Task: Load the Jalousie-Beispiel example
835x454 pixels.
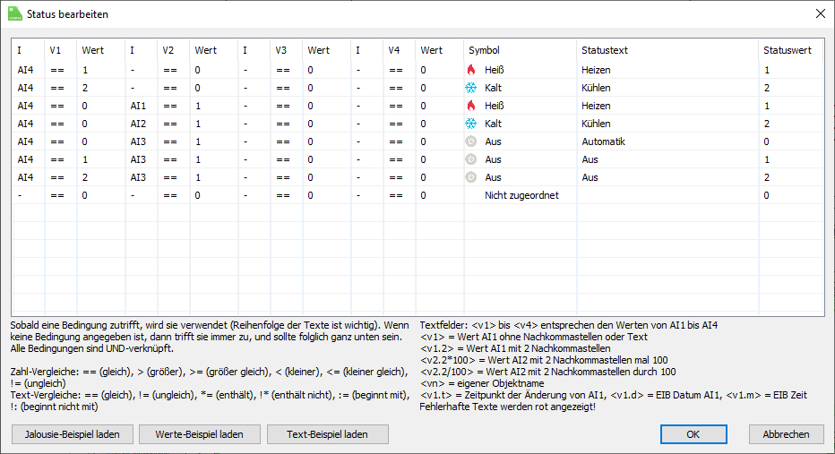Action: [72, 434]
